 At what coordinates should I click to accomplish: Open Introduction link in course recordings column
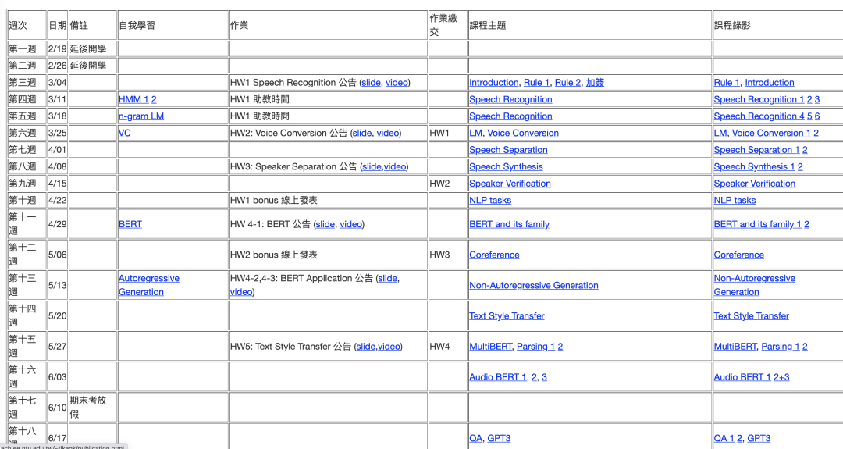coord(770,82)
